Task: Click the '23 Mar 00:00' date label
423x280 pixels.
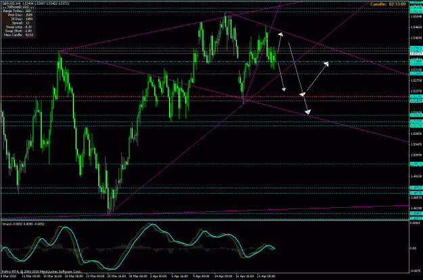Action: (x=95, y=276)
